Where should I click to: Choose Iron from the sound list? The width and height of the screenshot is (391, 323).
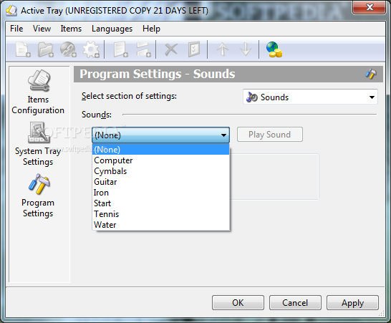[160, 193]
